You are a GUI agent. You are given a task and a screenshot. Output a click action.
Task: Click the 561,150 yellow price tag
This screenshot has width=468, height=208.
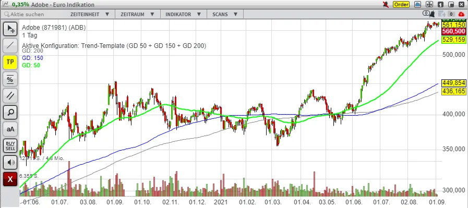(x=454, y=25)
